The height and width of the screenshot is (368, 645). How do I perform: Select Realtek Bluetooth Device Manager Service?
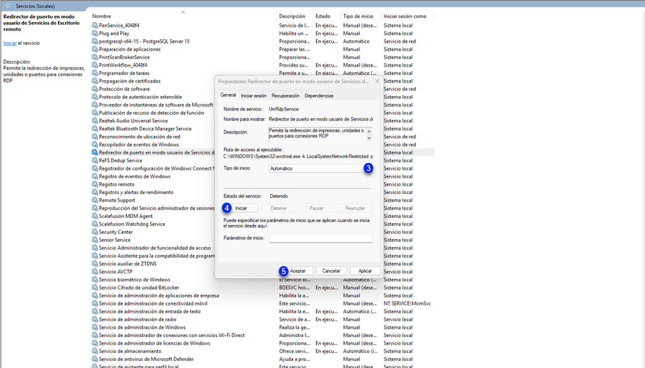[146, 129]
